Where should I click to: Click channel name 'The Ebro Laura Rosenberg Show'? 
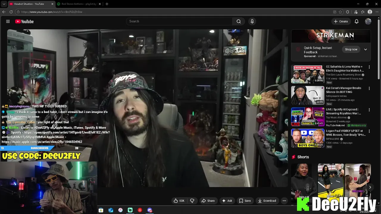tap(343, 75)
